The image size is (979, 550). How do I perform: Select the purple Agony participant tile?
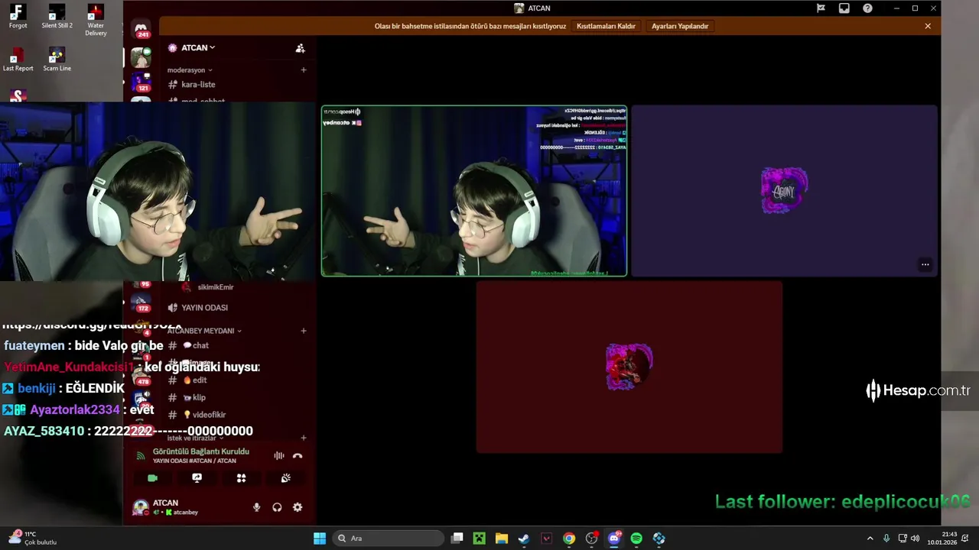coord(784,191)
